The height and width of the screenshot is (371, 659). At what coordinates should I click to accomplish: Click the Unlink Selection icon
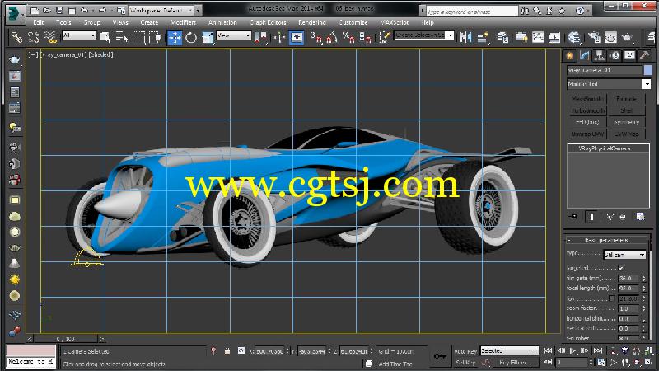coord(33,37)
